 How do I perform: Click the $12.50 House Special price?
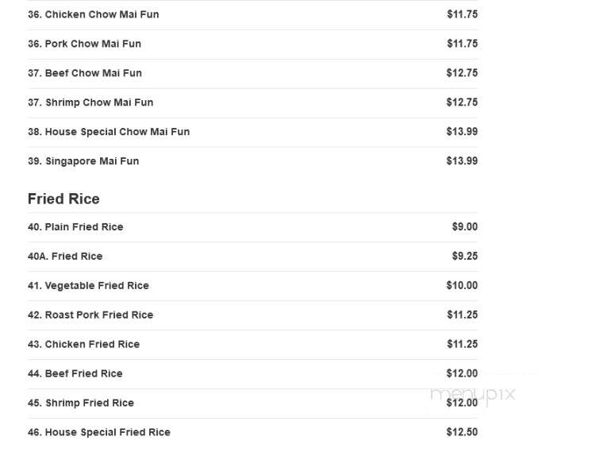click(x=462, y=432)
